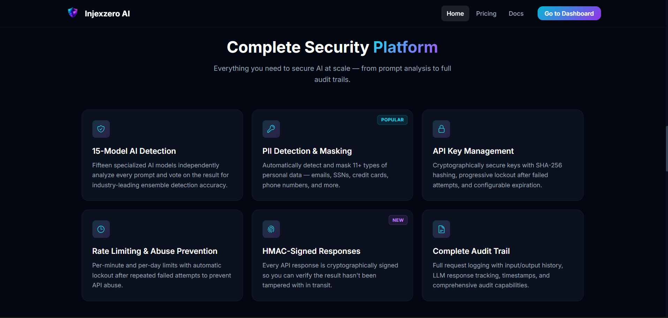Click the API Key Management title
The width and height of the screenshot is (668, 318).
pyautogui.click(x=473, y=151)
